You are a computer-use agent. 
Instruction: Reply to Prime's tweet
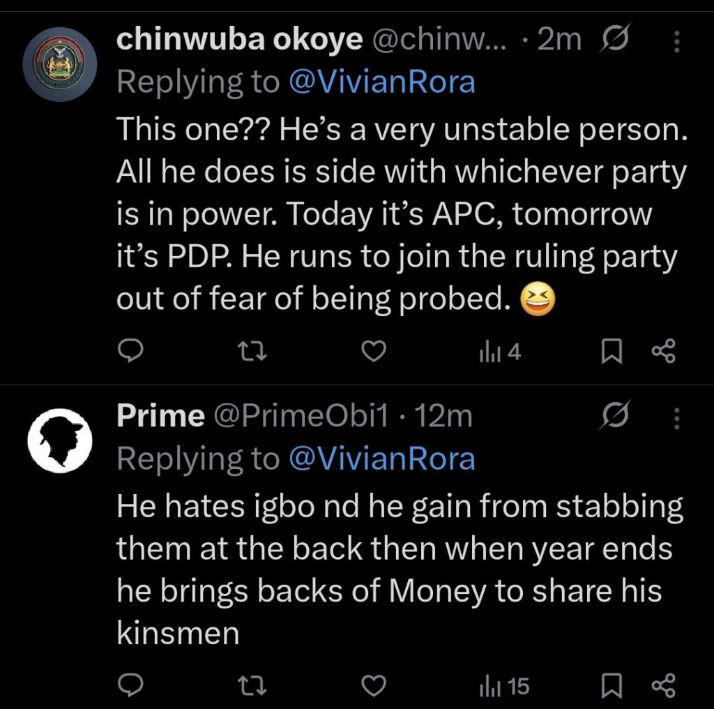click(x=129, y=687)
